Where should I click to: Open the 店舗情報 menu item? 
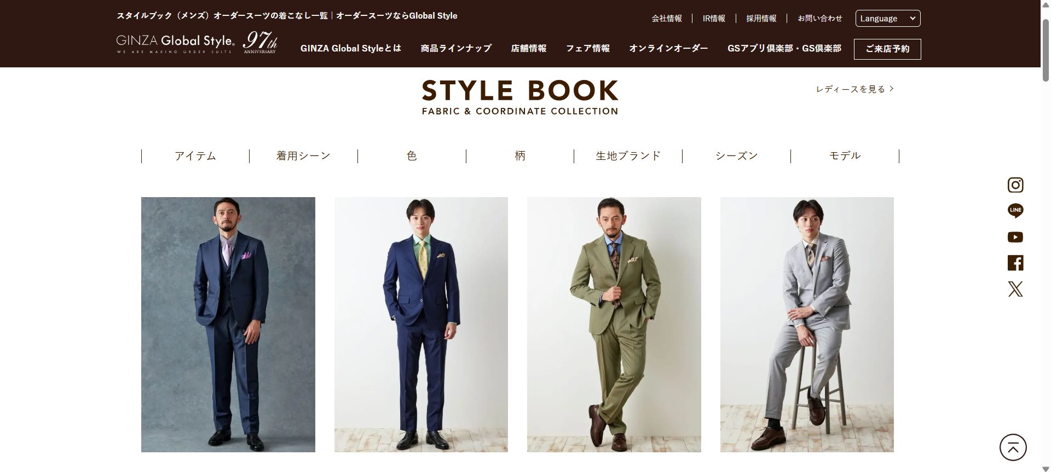click(529, 48)
